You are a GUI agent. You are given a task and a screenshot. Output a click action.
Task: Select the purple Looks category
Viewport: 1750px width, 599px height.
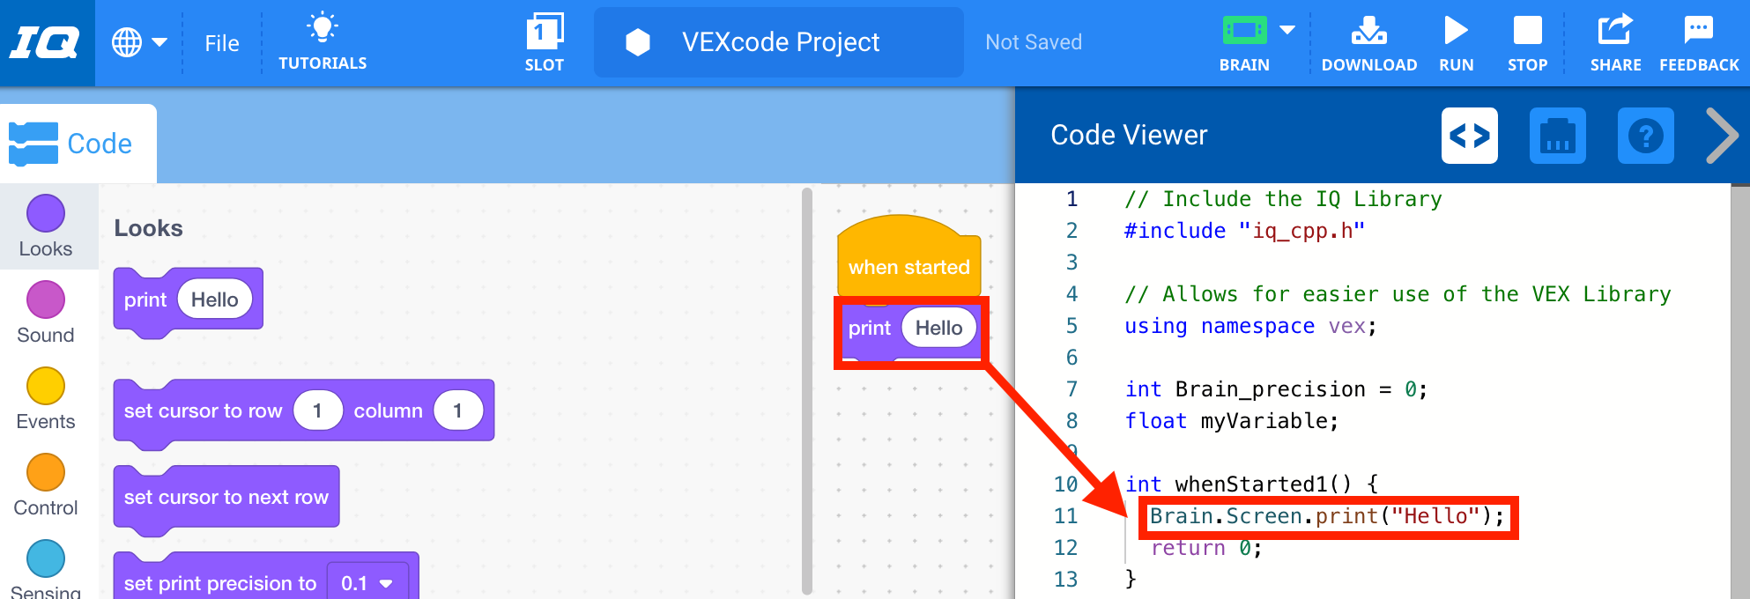46,226
